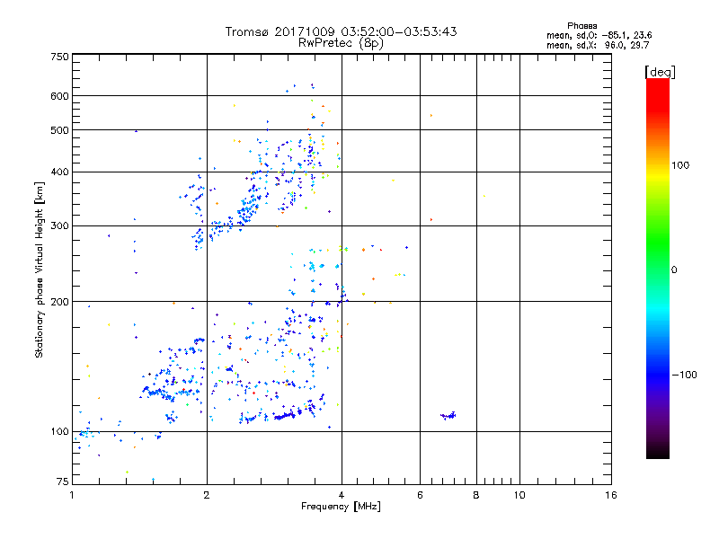
Task: Click x-axis tick label '4'
Action: tap(342, 495)
